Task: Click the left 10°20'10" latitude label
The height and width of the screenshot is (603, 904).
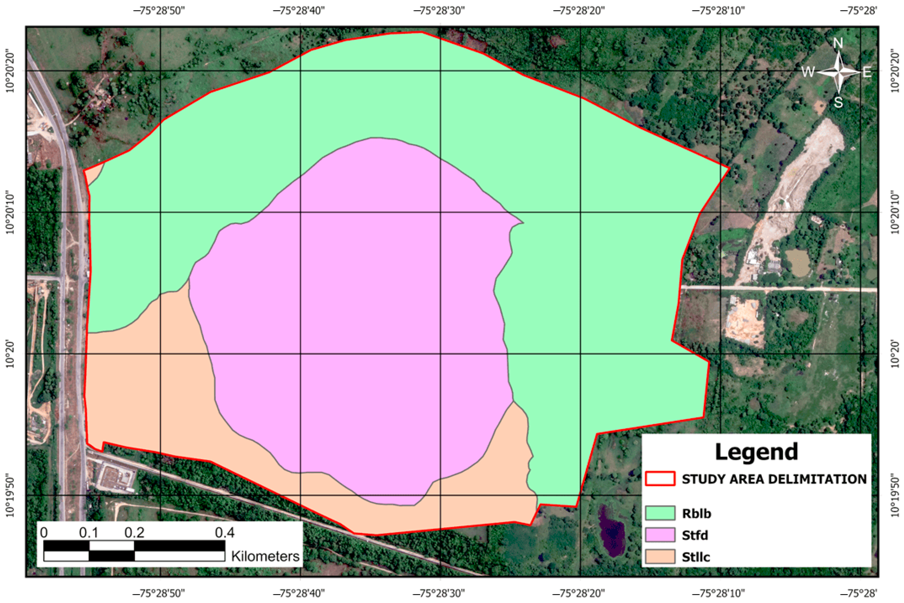Action: 10,213
